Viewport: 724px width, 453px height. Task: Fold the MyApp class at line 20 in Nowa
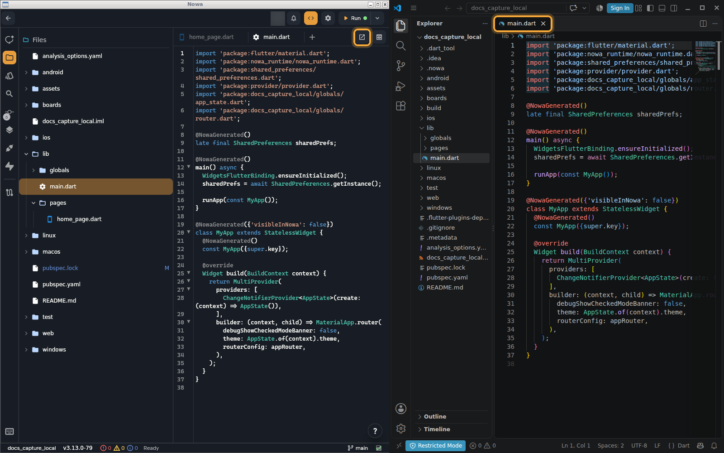click(x=189, y=232)
